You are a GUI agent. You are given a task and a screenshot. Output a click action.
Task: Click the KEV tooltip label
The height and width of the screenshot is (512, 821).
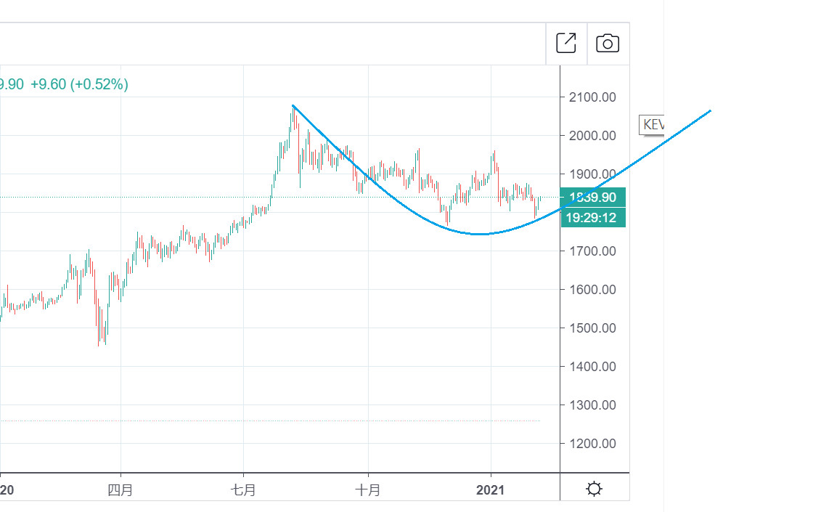coord(652,125)
